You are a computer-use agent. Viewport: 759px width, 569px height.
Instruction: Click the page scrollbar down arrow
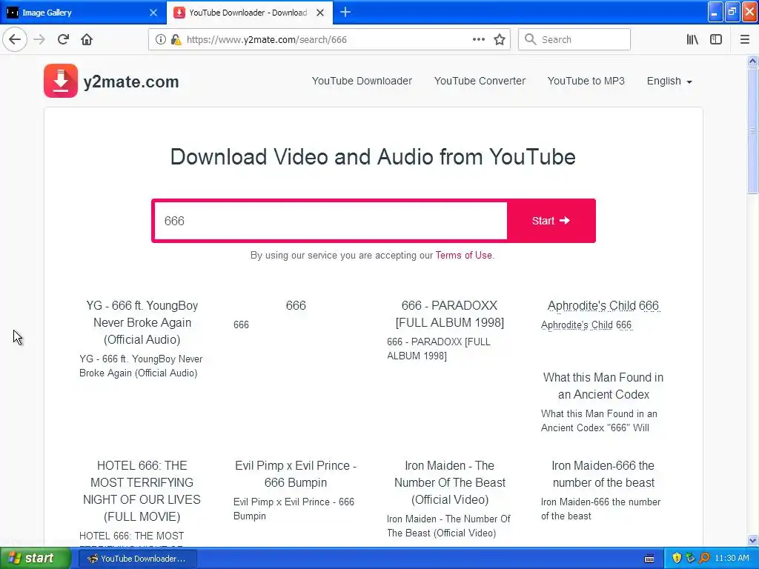752,540
